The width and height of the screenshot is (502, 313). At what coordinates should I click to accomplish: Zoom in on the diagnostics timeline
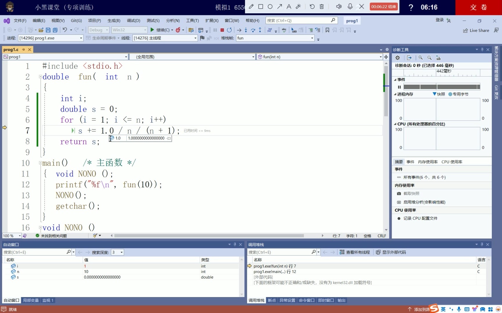(x=421, y=58)
